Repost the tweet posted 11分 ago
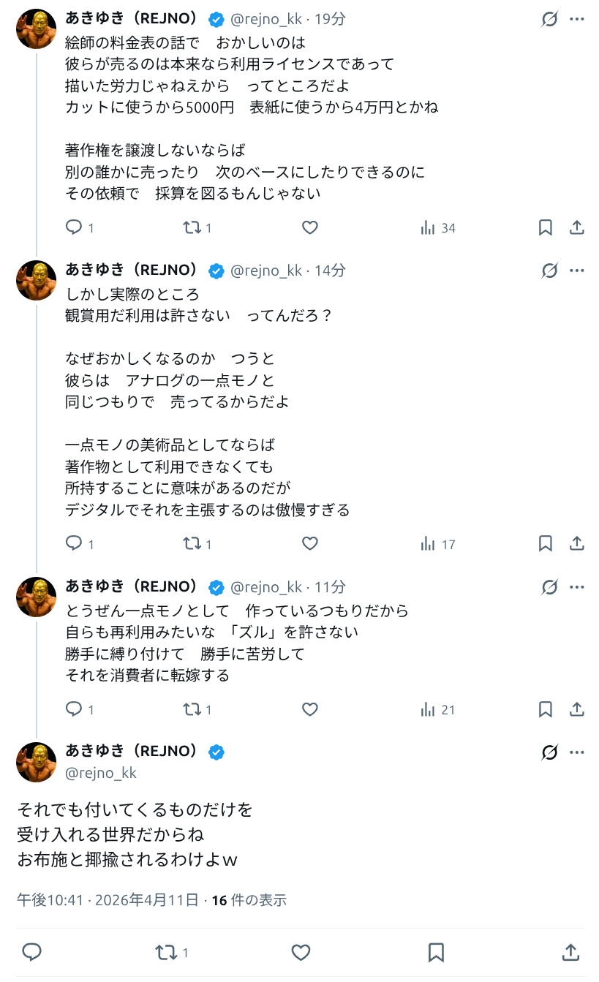This screenshot has width=599, height=982. point(192,709)
